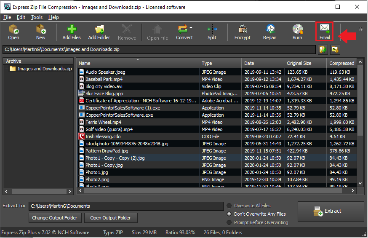Click the Archive panel scroll-left arrow
The width and height of the screenshot is (368, 238).
coord(6,192)
